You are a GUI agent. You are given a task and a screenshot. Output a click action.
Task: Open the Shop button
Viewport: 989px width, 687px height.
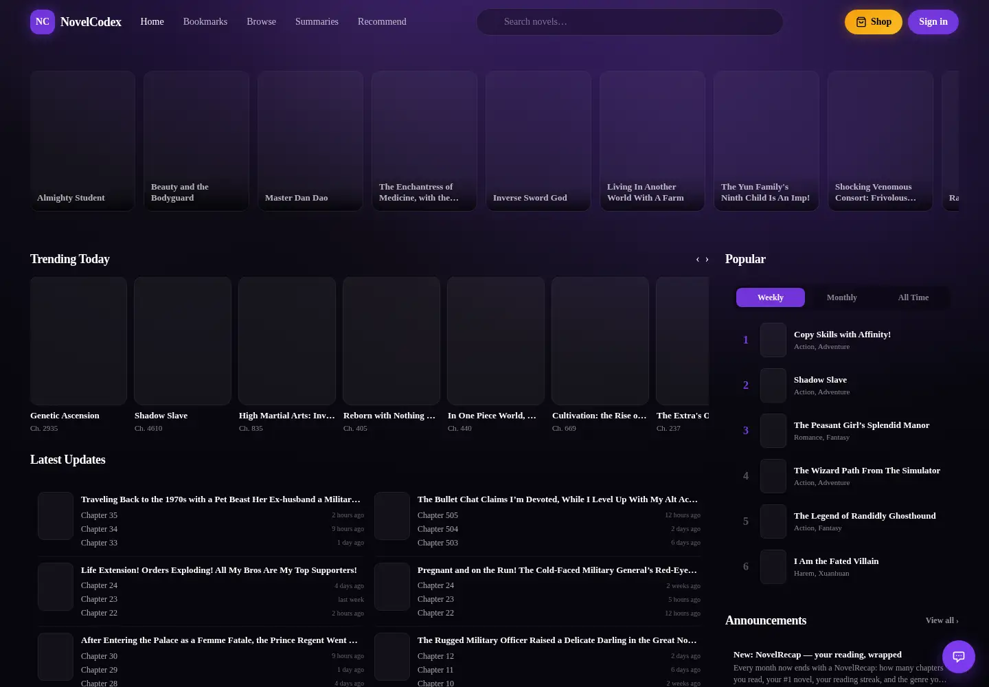coord(874,22)
